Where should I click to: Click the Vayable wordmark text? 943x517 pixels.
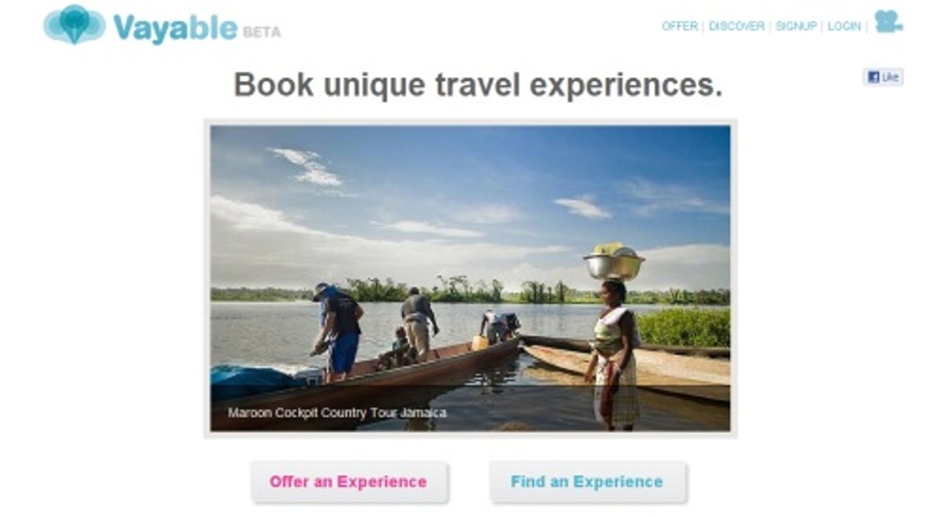pos(174,27)
